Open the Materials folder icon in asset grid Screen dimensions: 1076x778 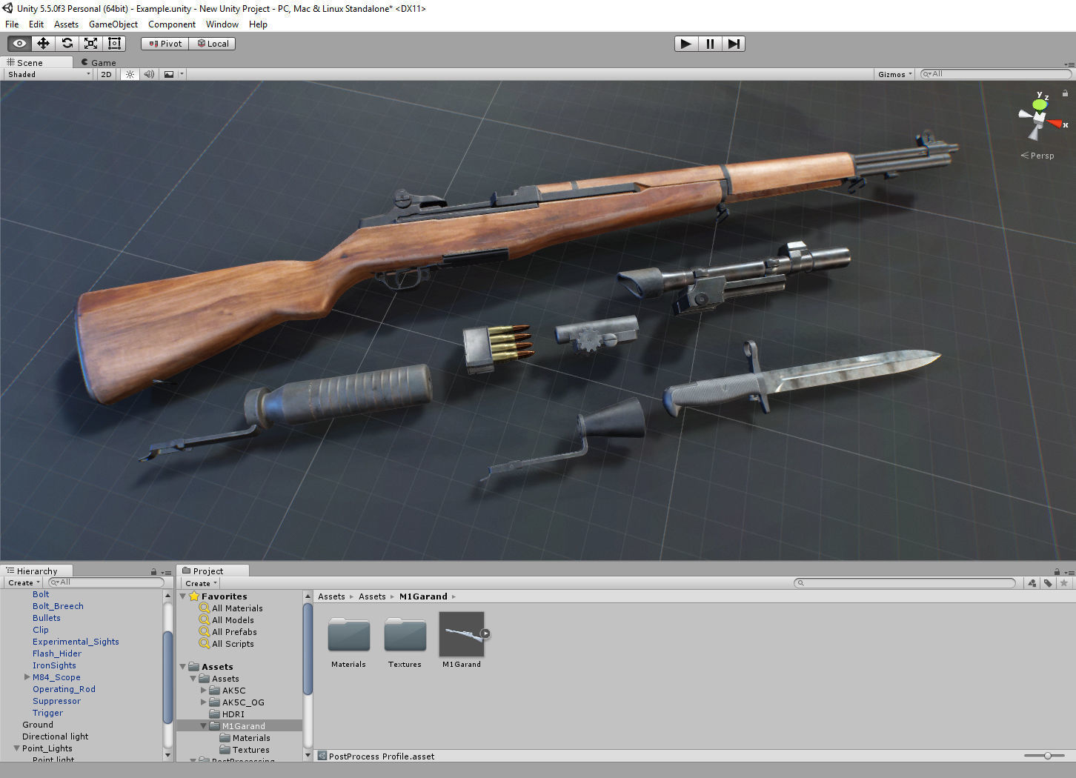pyautogui.click(x=349, y=635)
